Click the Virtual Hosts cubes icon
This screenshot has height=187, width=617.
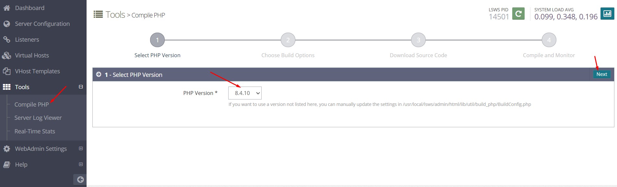6,55
